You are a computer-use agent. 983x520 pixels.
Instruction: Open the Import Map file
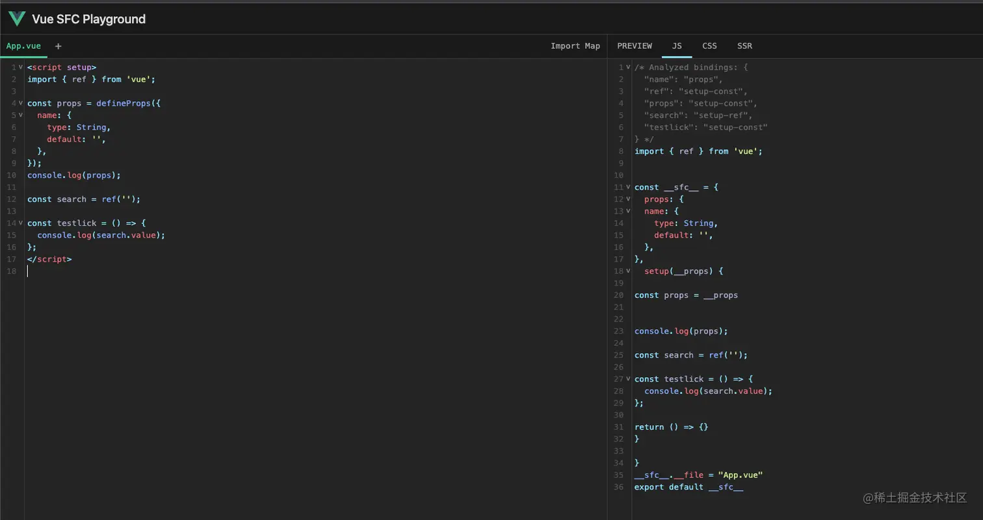coord(575,46)
